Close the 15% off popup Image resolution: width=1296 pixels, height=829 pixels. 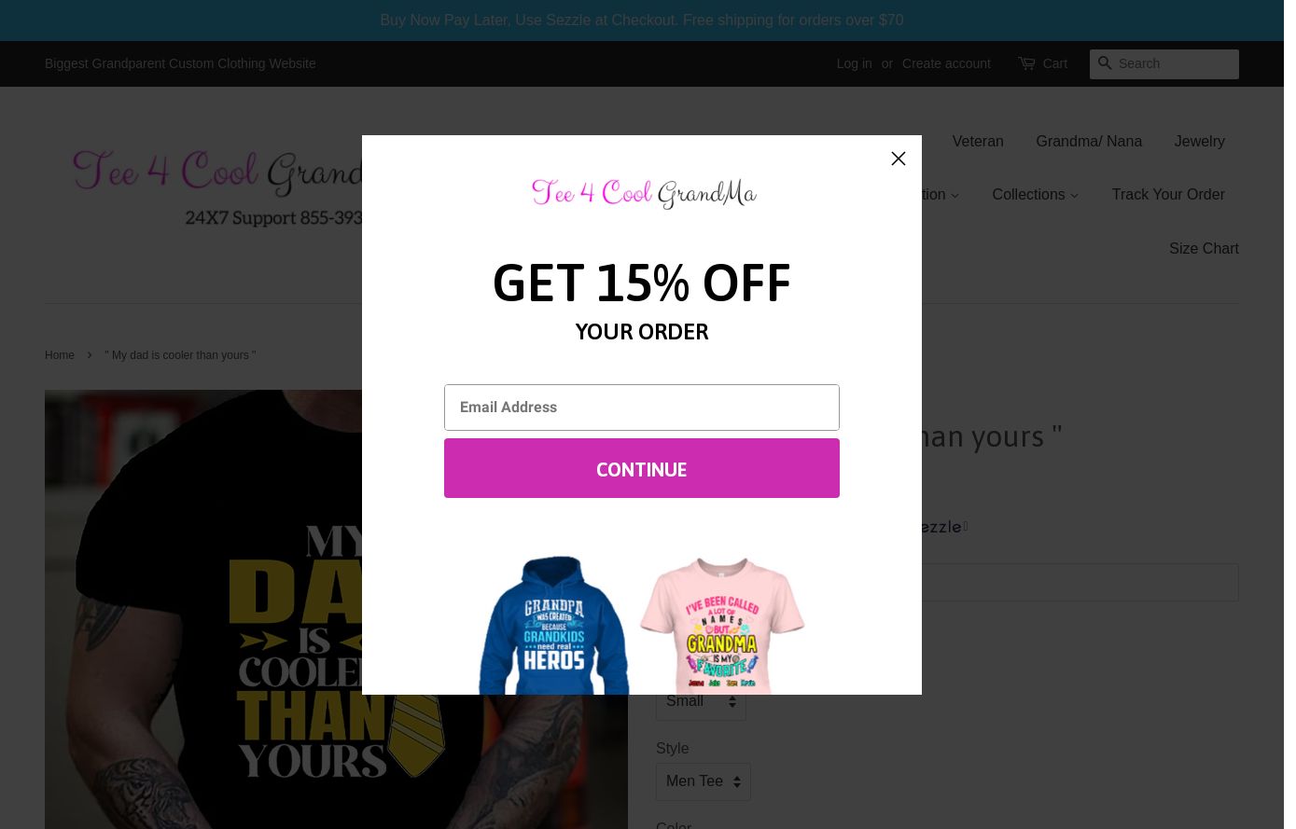(899, 159)
